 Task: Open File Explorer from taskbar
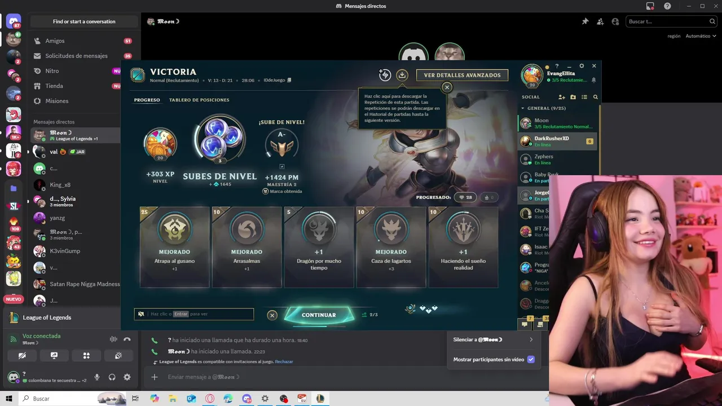pos(173,399)
